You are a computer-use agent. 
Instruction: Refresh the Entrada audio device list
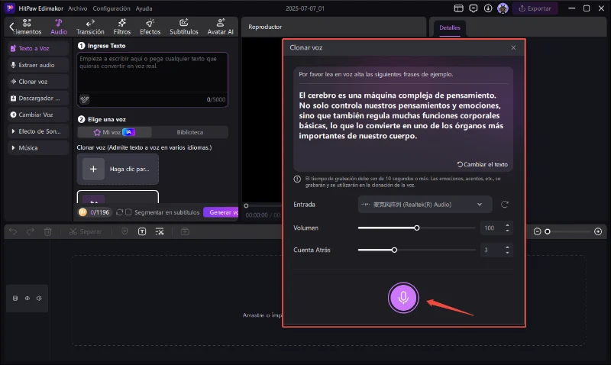505,205
